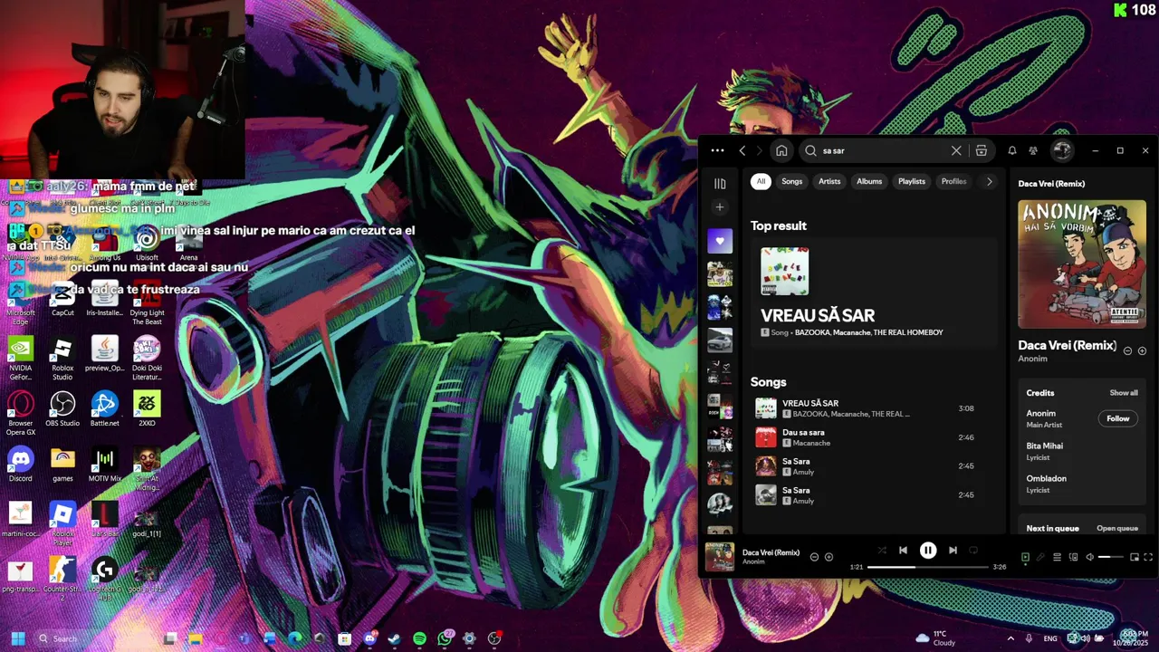Open Discord from the taskbar
1159x652 pixels.
pos(369,638)
